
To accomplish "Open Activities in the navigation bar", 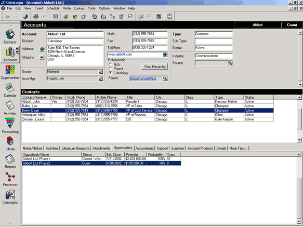I will [10, 108].
